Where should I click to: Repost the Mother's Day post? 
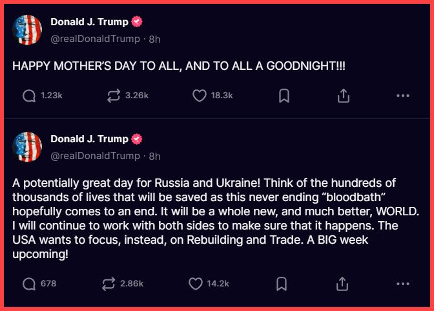[114, 96]
